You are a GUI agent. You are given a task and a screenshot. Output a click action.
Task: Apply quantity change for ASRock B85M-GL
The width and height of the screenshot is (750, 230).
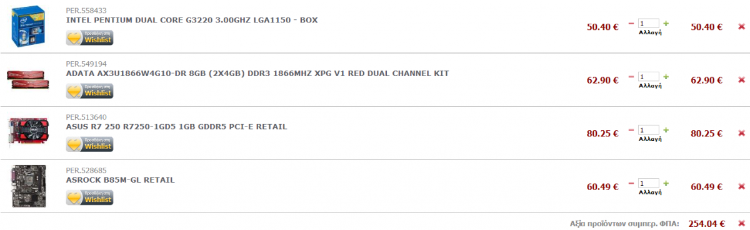click(x=649, y=192)
